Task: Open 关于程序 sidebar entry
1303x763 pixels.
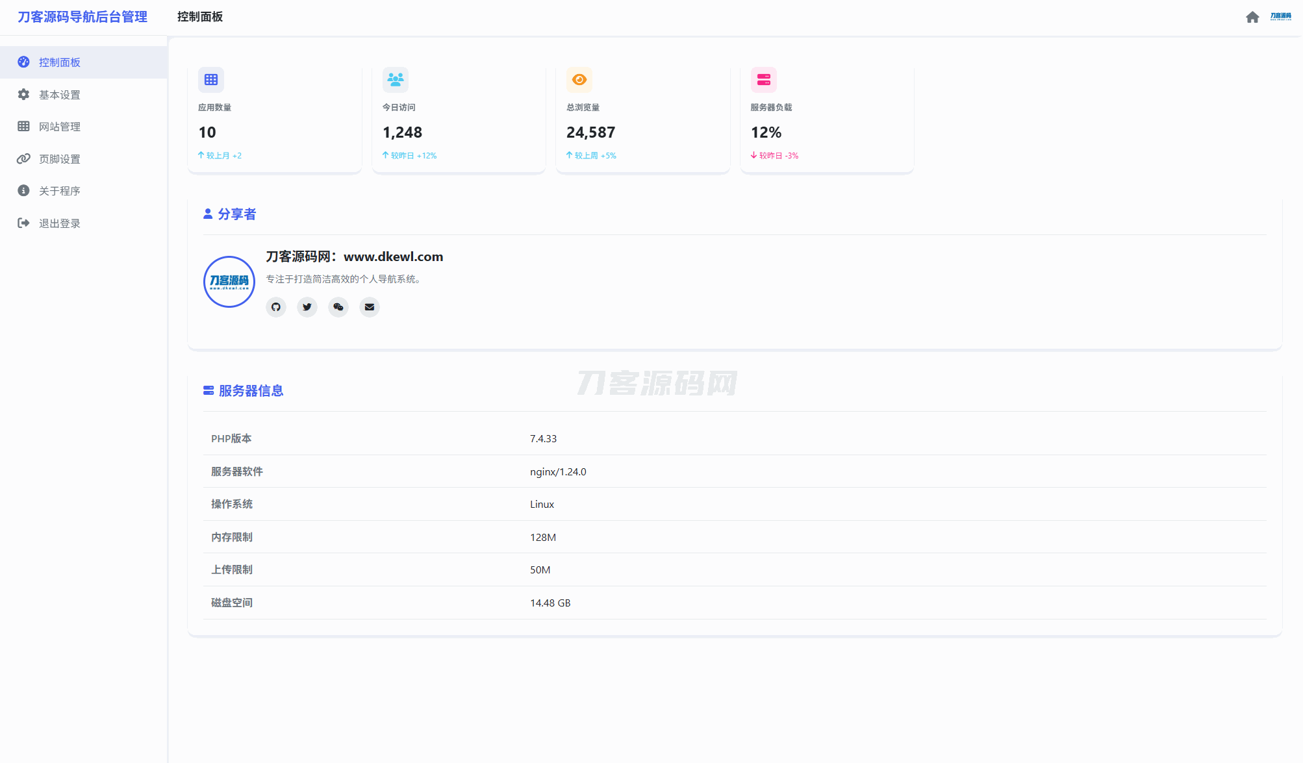Action: coord(60,191)
